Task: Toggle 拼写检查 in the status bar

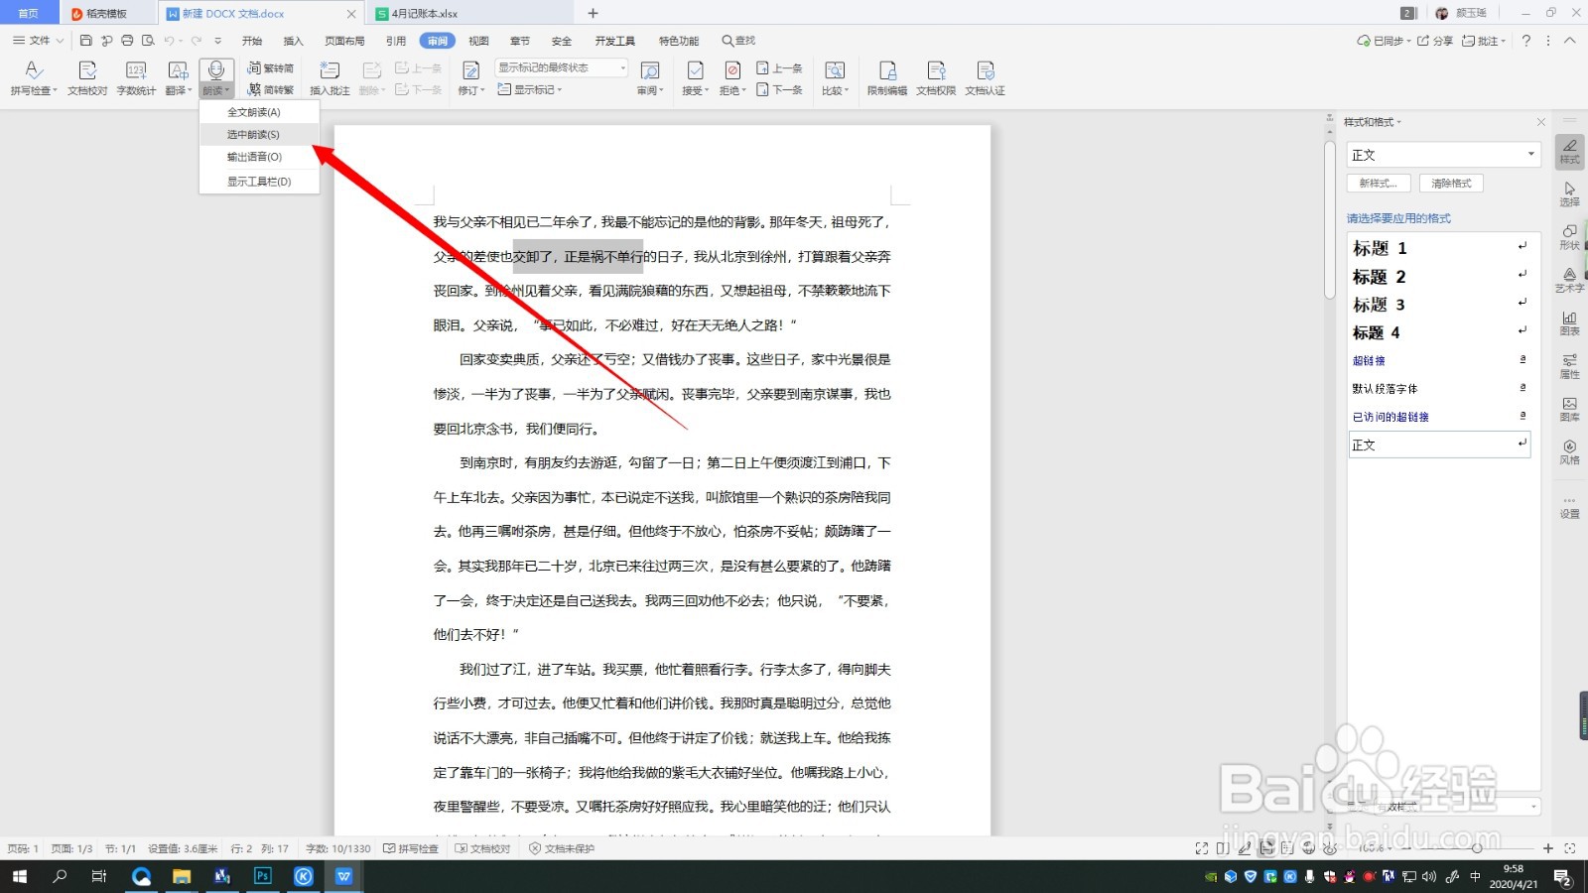Action: pyautogui.click(x=411, y=848)
